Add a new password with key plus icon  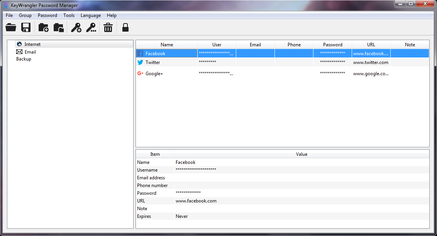76,27
